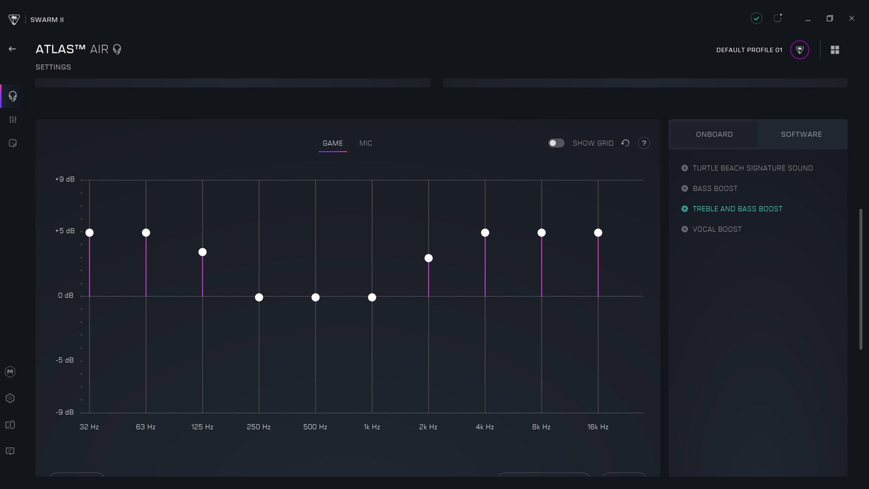Click the reset EQ icon
Screen dimensions: 869x489
(x=625, y=143)
